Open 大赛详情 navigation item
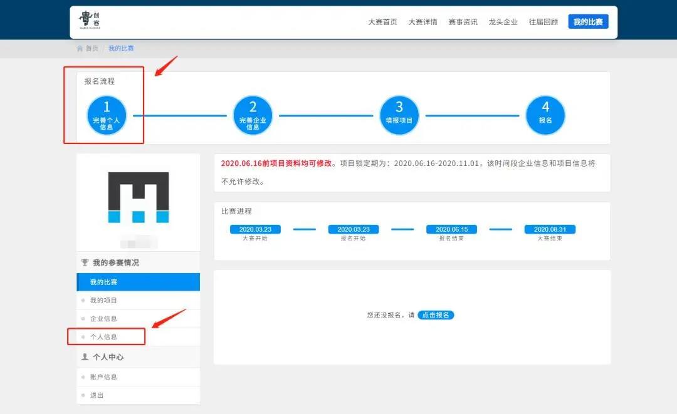This screenshot has width=677, height=414. click(422, 22)
